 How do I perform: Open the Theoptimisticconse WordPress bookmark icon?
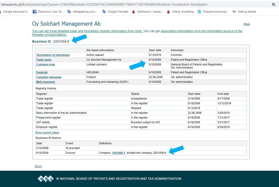[199, 11]
